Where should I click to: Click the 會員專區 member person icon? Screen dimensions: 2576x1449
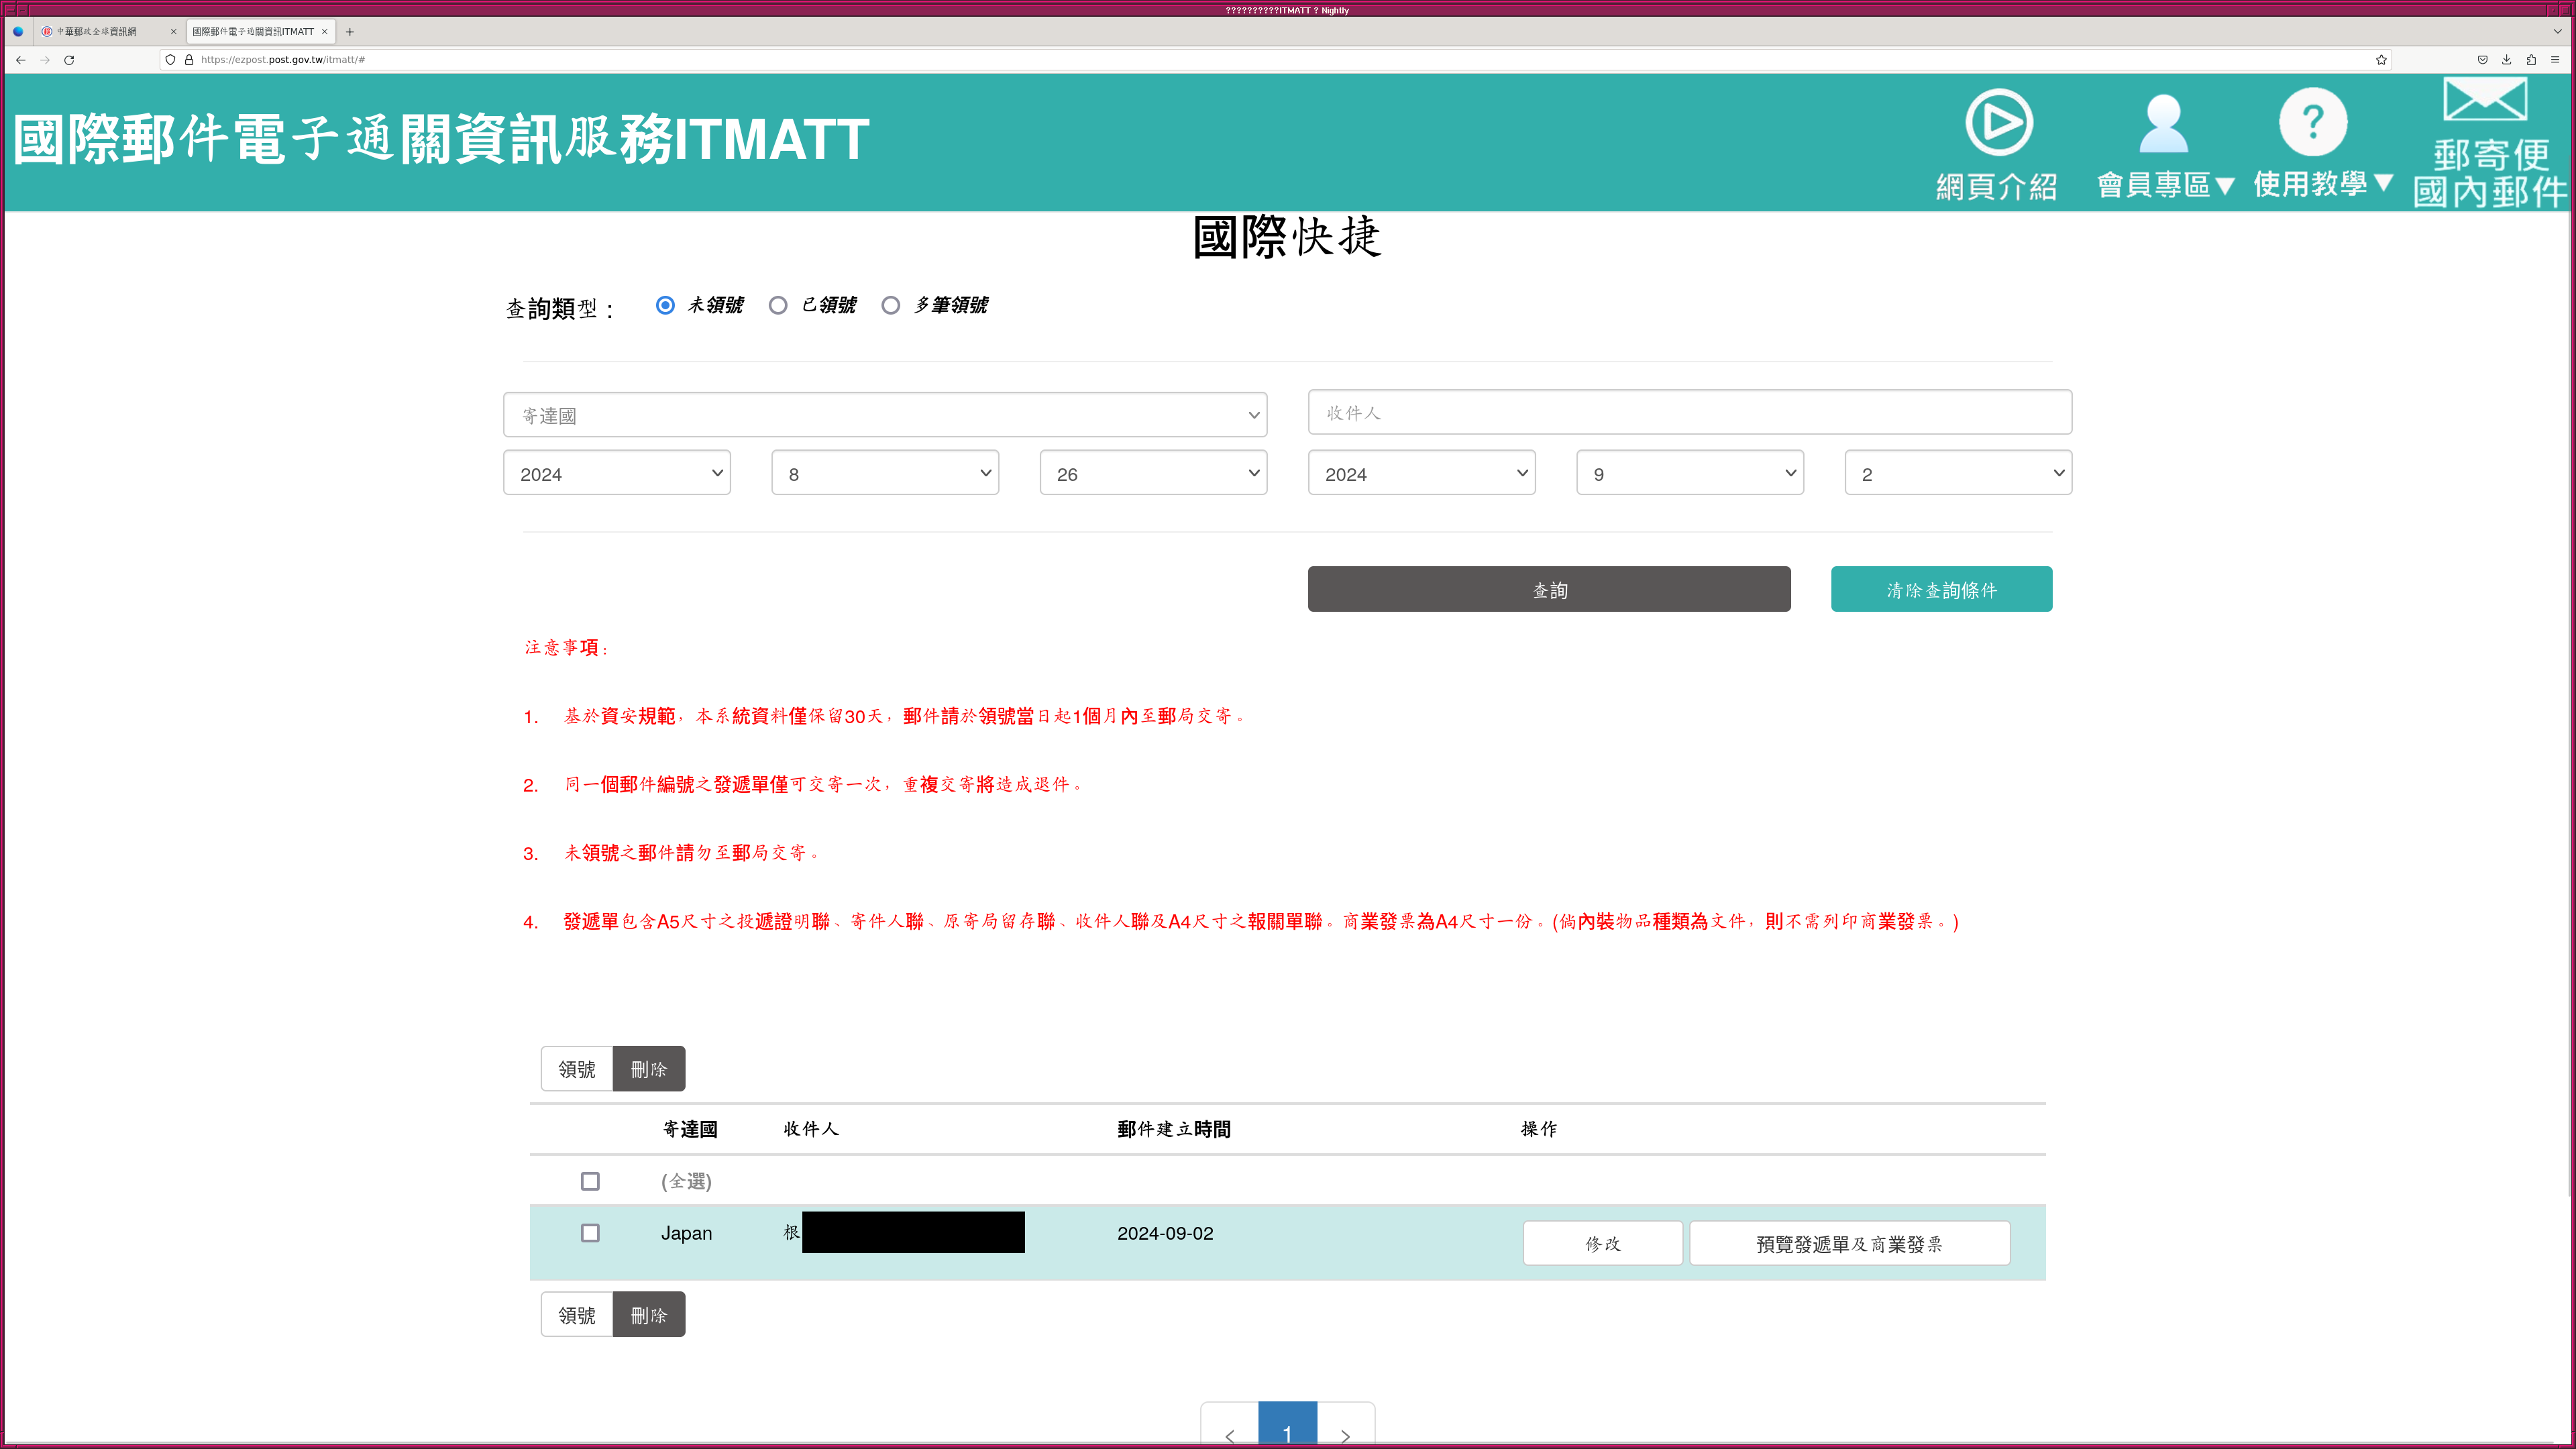point(2163,123)
